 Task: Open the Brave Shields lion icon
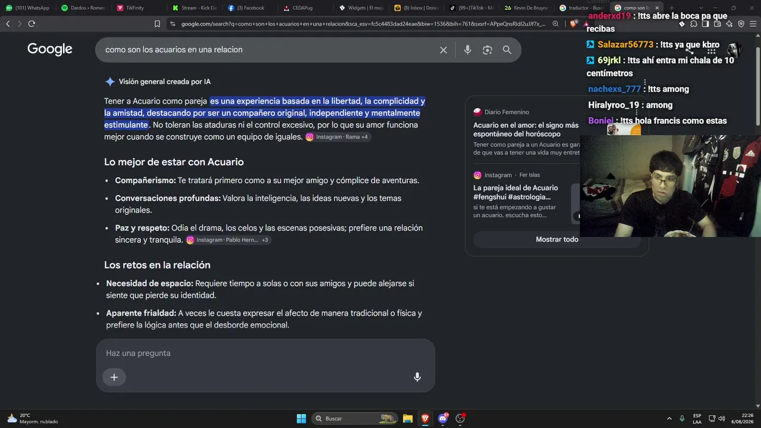573,24
